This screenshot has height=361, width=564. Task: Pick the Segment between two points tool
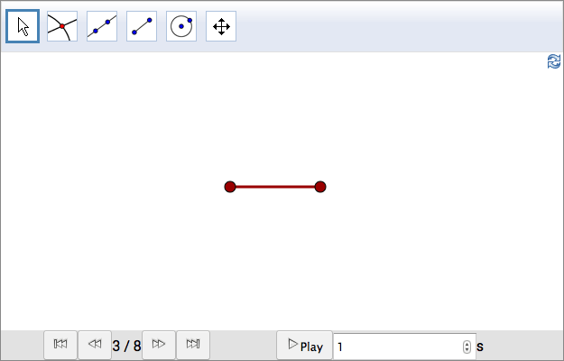pos(142,26)
